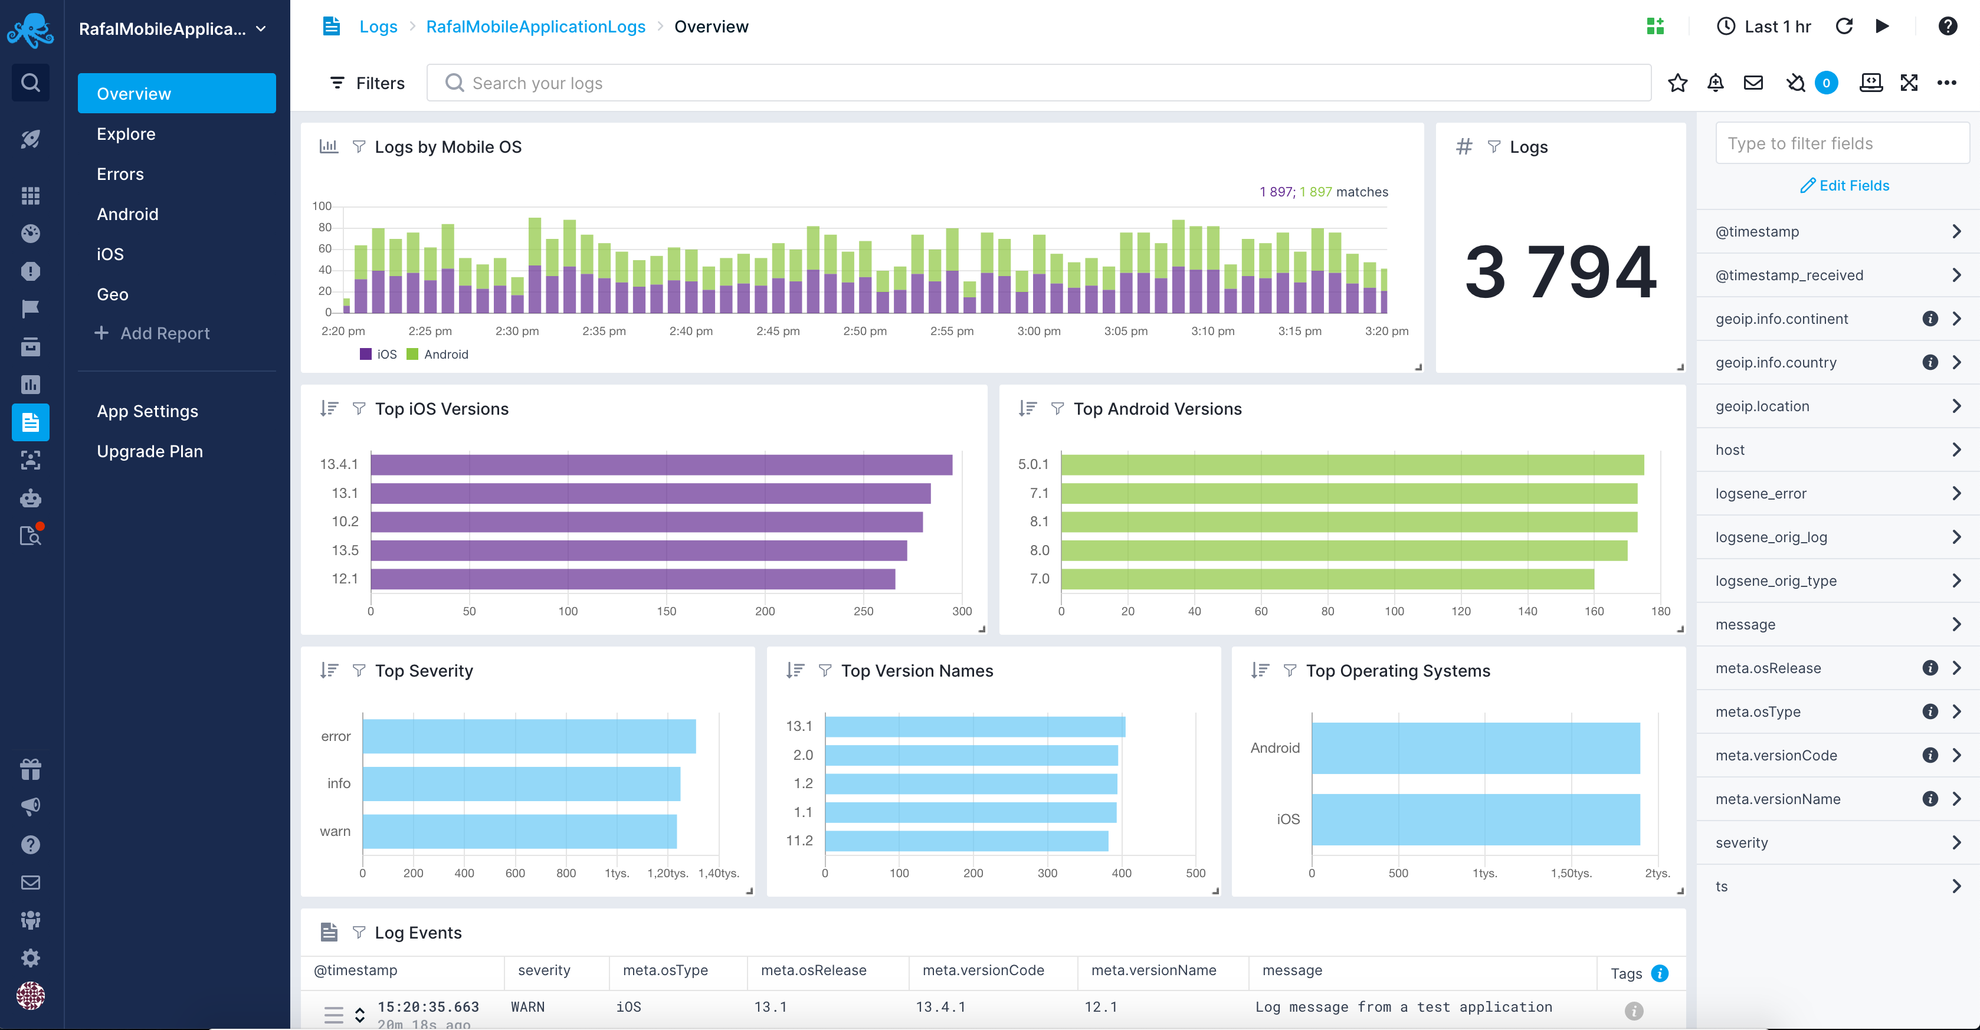Click the alert/notification bell icon
1980x1030 pixels.
click(1716, 84)
